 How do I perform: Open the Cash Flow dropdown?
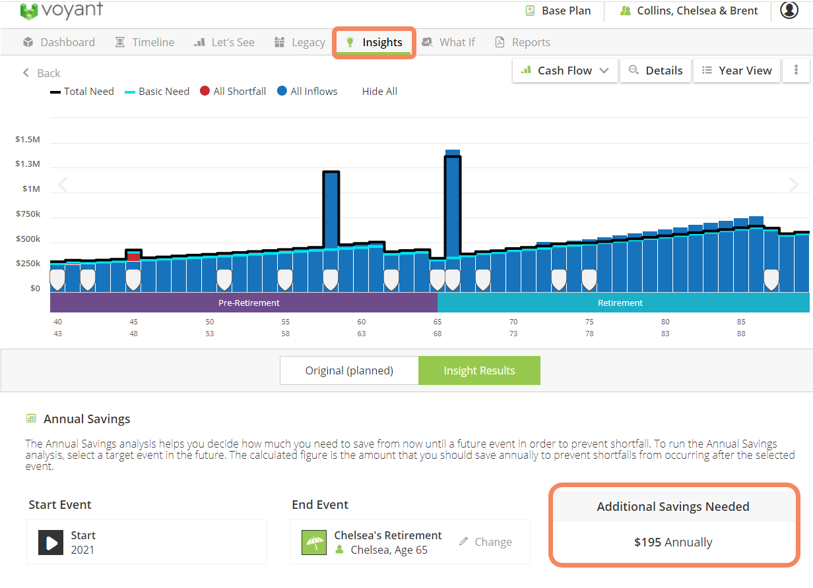[565, 71]
